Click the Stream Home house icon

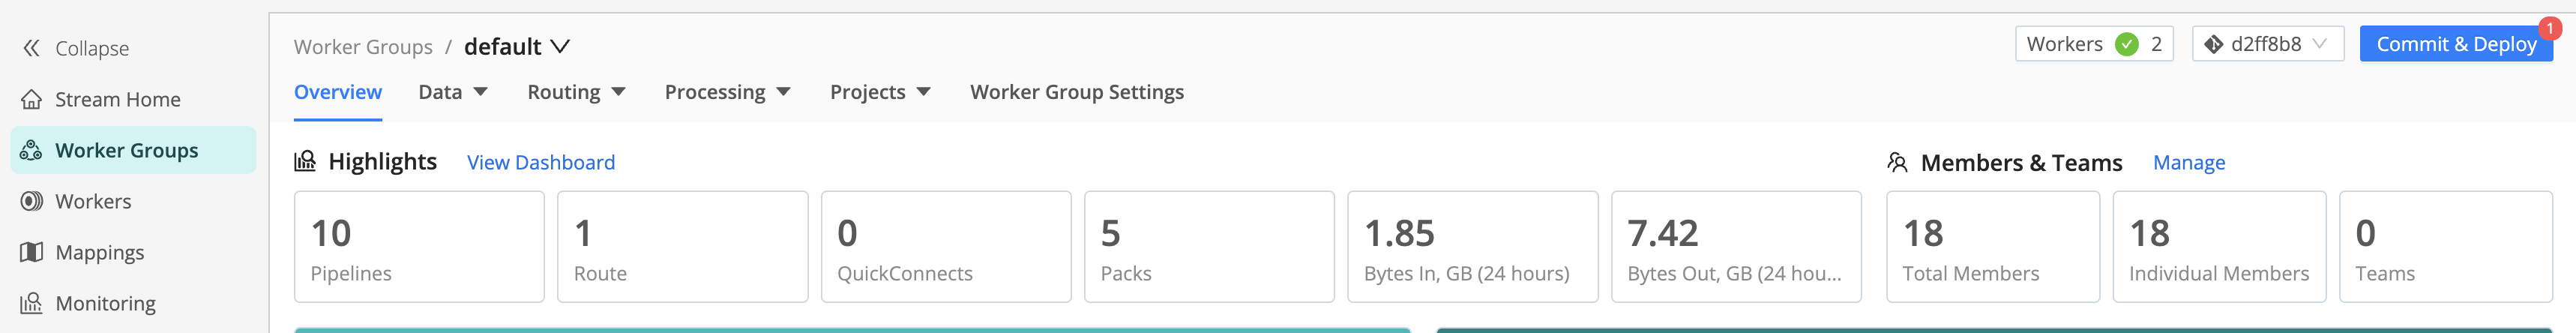[x=32, y=99]
